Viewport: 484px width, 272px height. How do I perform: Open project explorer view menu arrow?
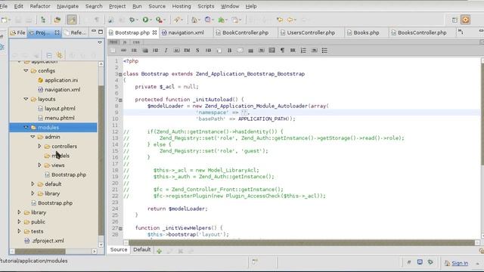click(99, 42)
